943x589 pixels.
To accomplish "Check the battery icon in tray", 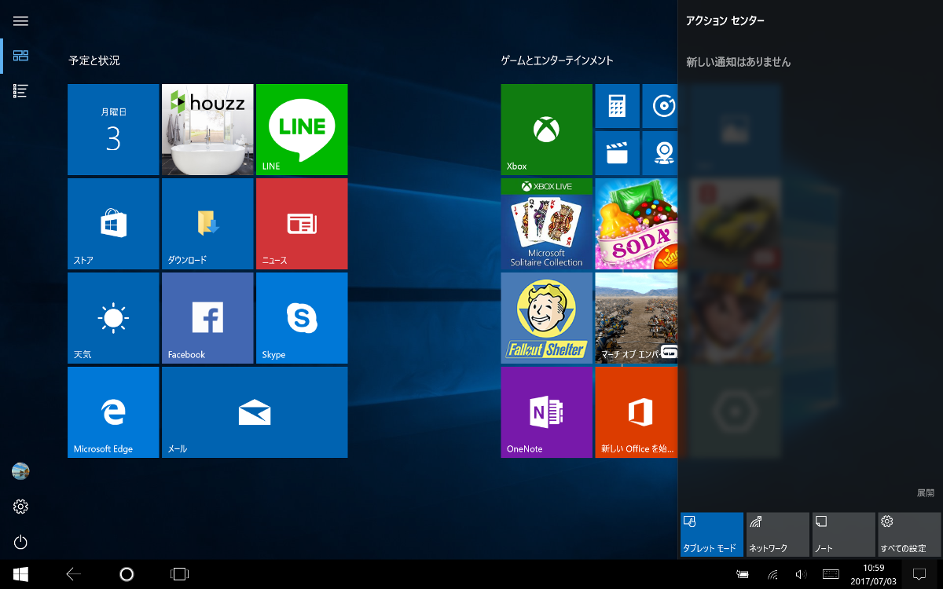I will coord(743,574).
